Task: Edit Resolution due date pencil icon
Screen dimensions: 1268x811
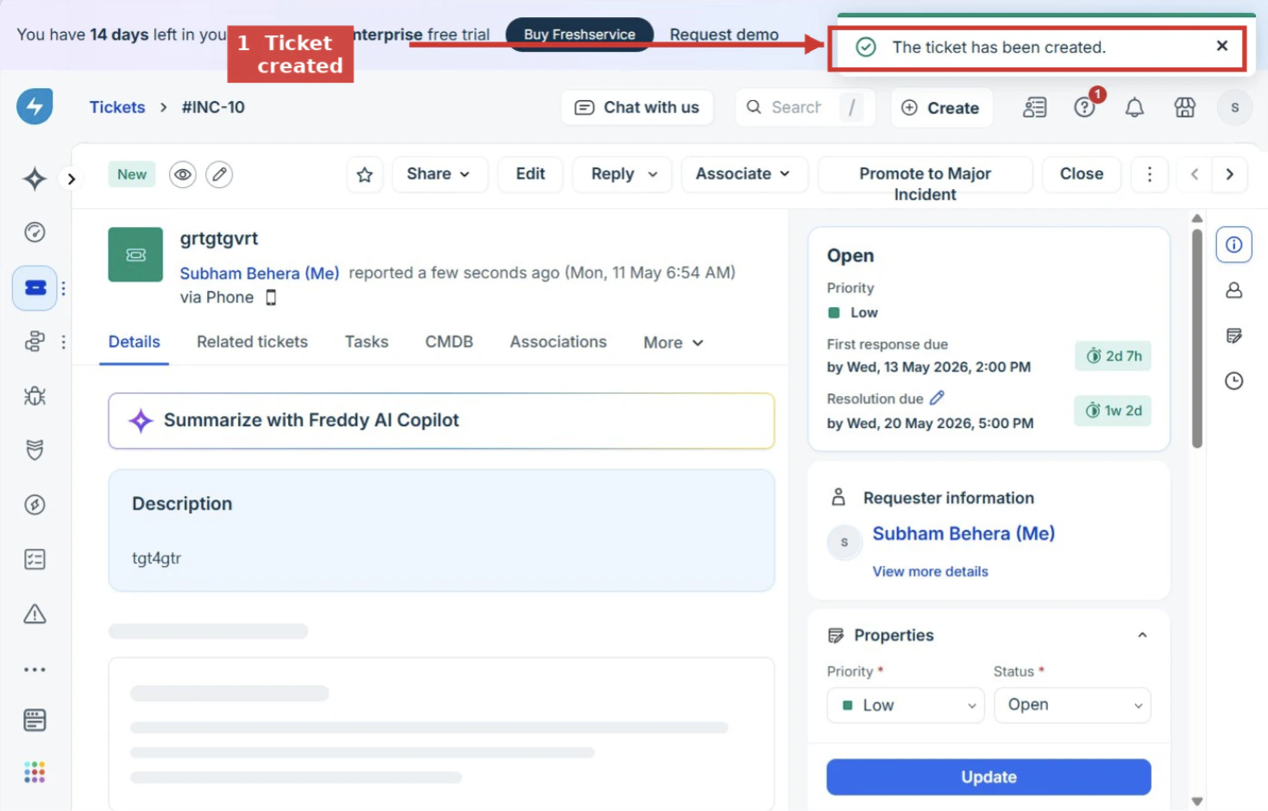Action: pyautogui.click(x=937, y=398)
